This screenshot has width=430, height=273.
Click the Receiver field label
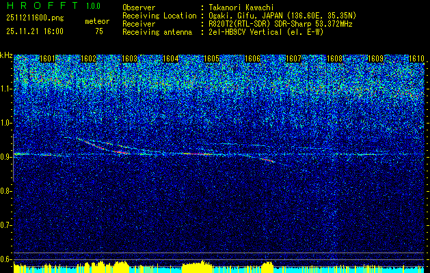139,24
